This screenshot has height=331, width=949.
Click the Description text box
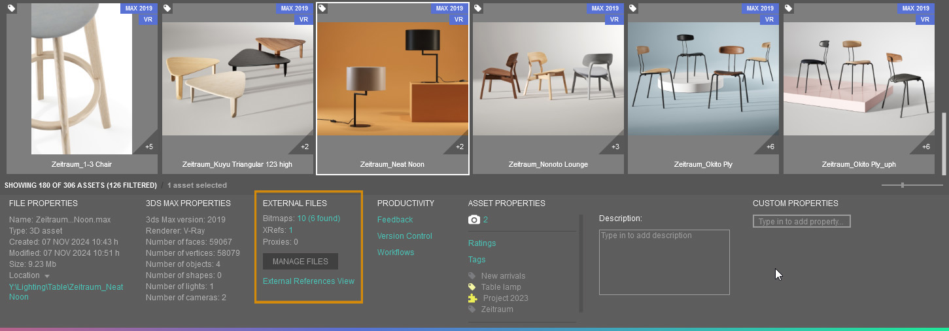[664, 262]
